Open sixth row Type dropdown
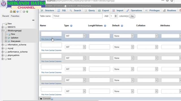This screenshot has width=181, height=101. point(76,91)
